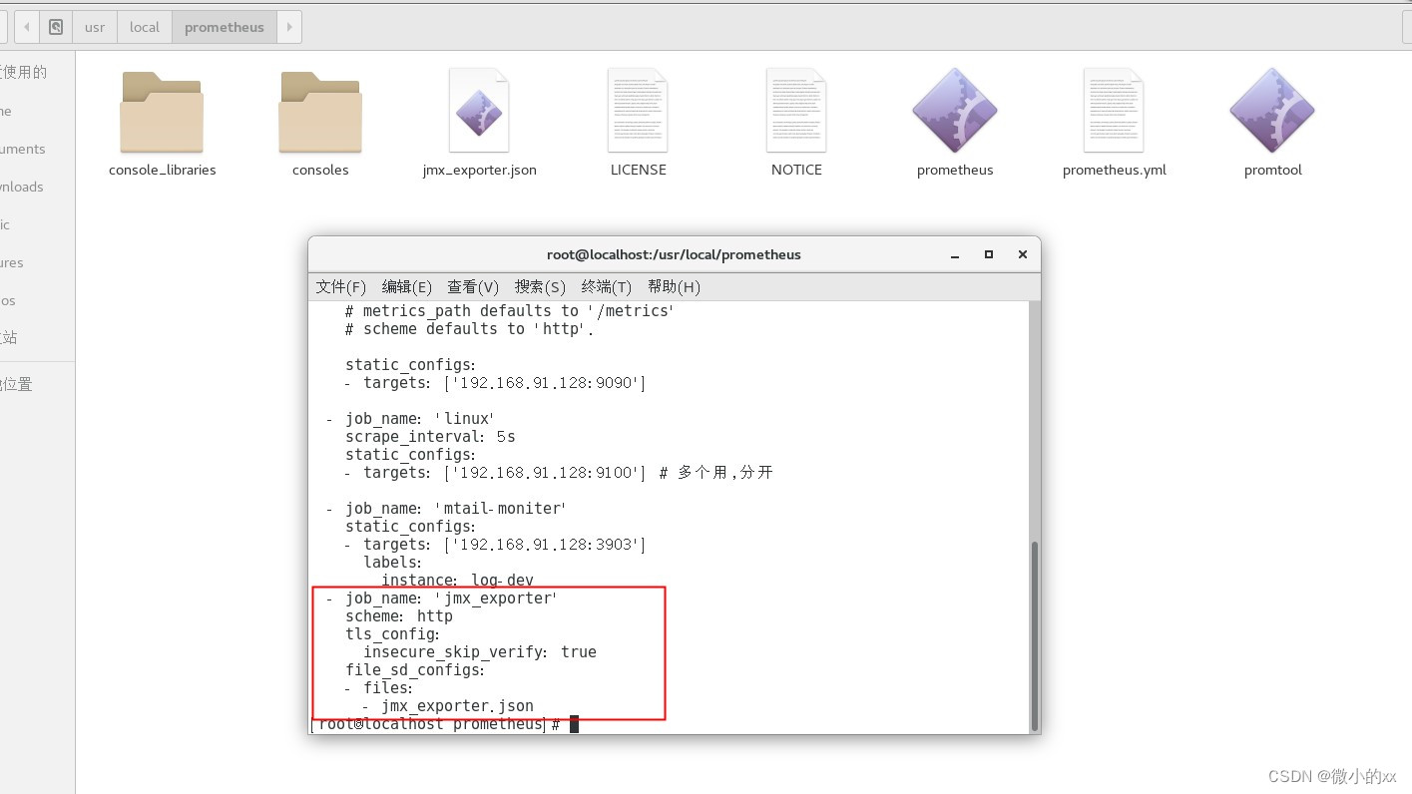Click the targets line with port 9090
The height and width of the screenshot is (794, 1412).
point(496,383)
